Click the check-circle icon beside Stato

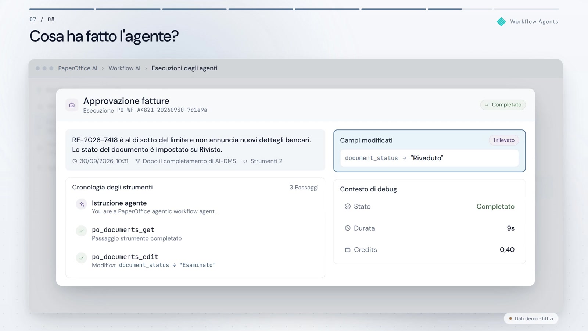348,206
